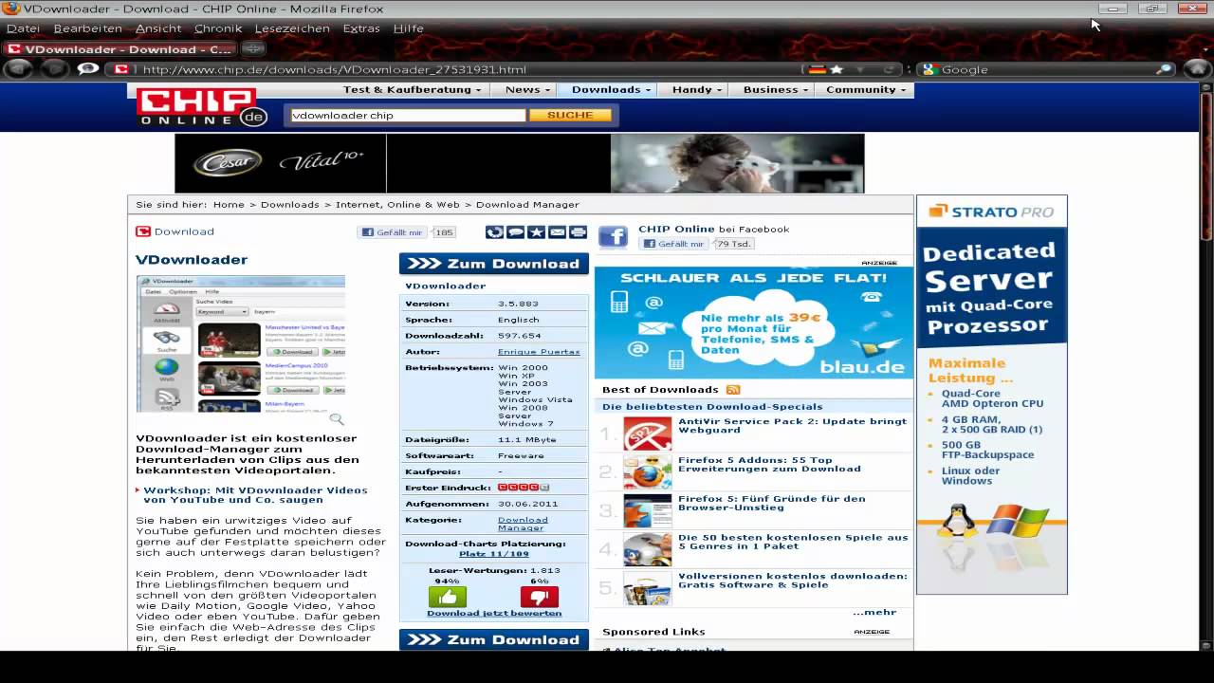Click the bottom Zum Download button

tap(494, 639)
